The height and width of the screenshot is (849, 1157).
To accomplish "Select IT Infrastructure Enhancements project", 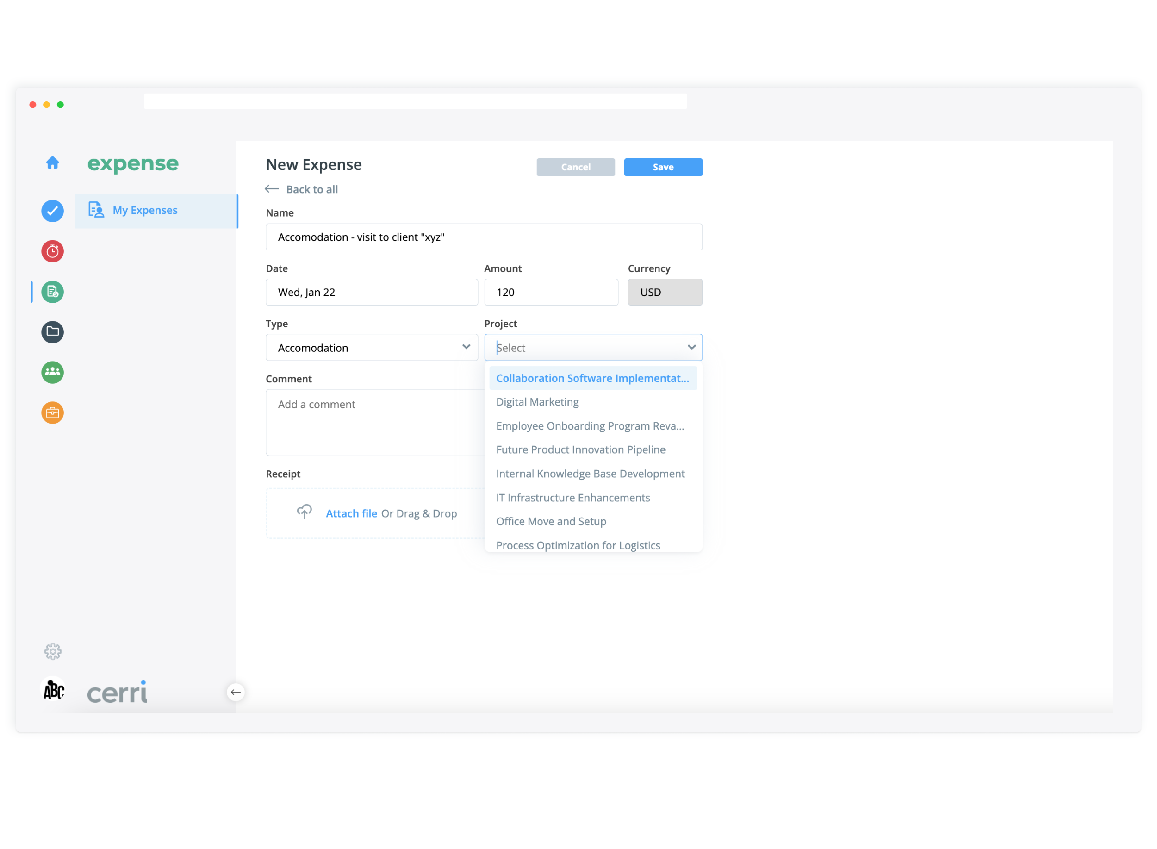I will click(x=573, y=498).
